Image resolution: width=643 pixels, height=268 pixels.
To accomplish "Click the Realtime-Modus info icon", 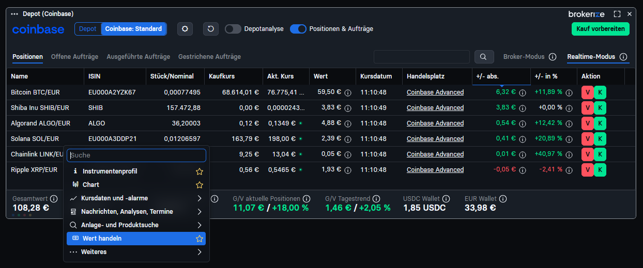I will pos(623,57).
